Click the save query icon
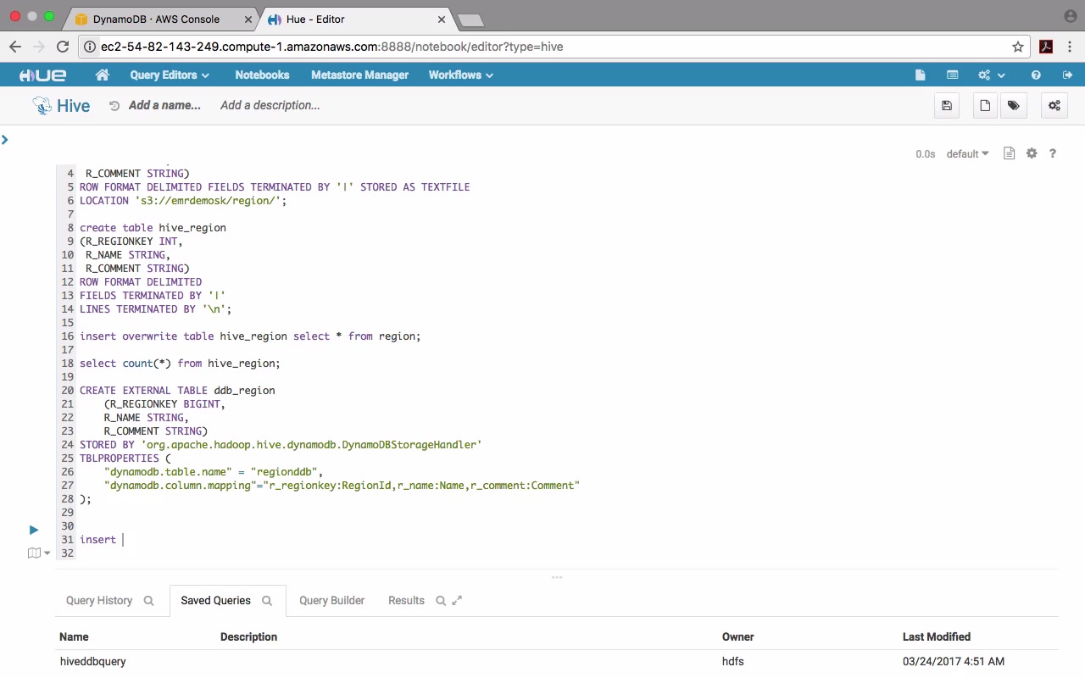This screenshot has height=678, width=1085. pyautogui.click(x=947, y=106)
